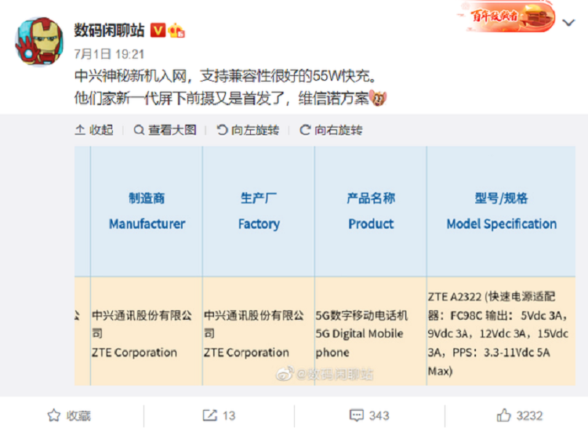Viewport: 588px width, 428px height.
Task: Open the 数码闲聊站 username link
Action: tap(109, 31)
